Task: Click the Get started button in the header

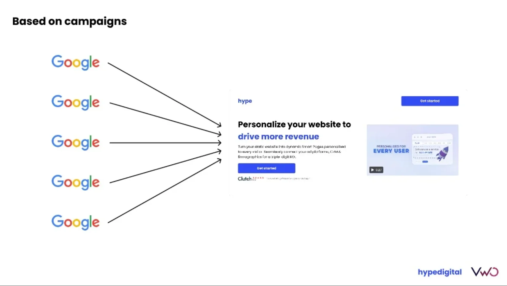Action: click(429, 101)
